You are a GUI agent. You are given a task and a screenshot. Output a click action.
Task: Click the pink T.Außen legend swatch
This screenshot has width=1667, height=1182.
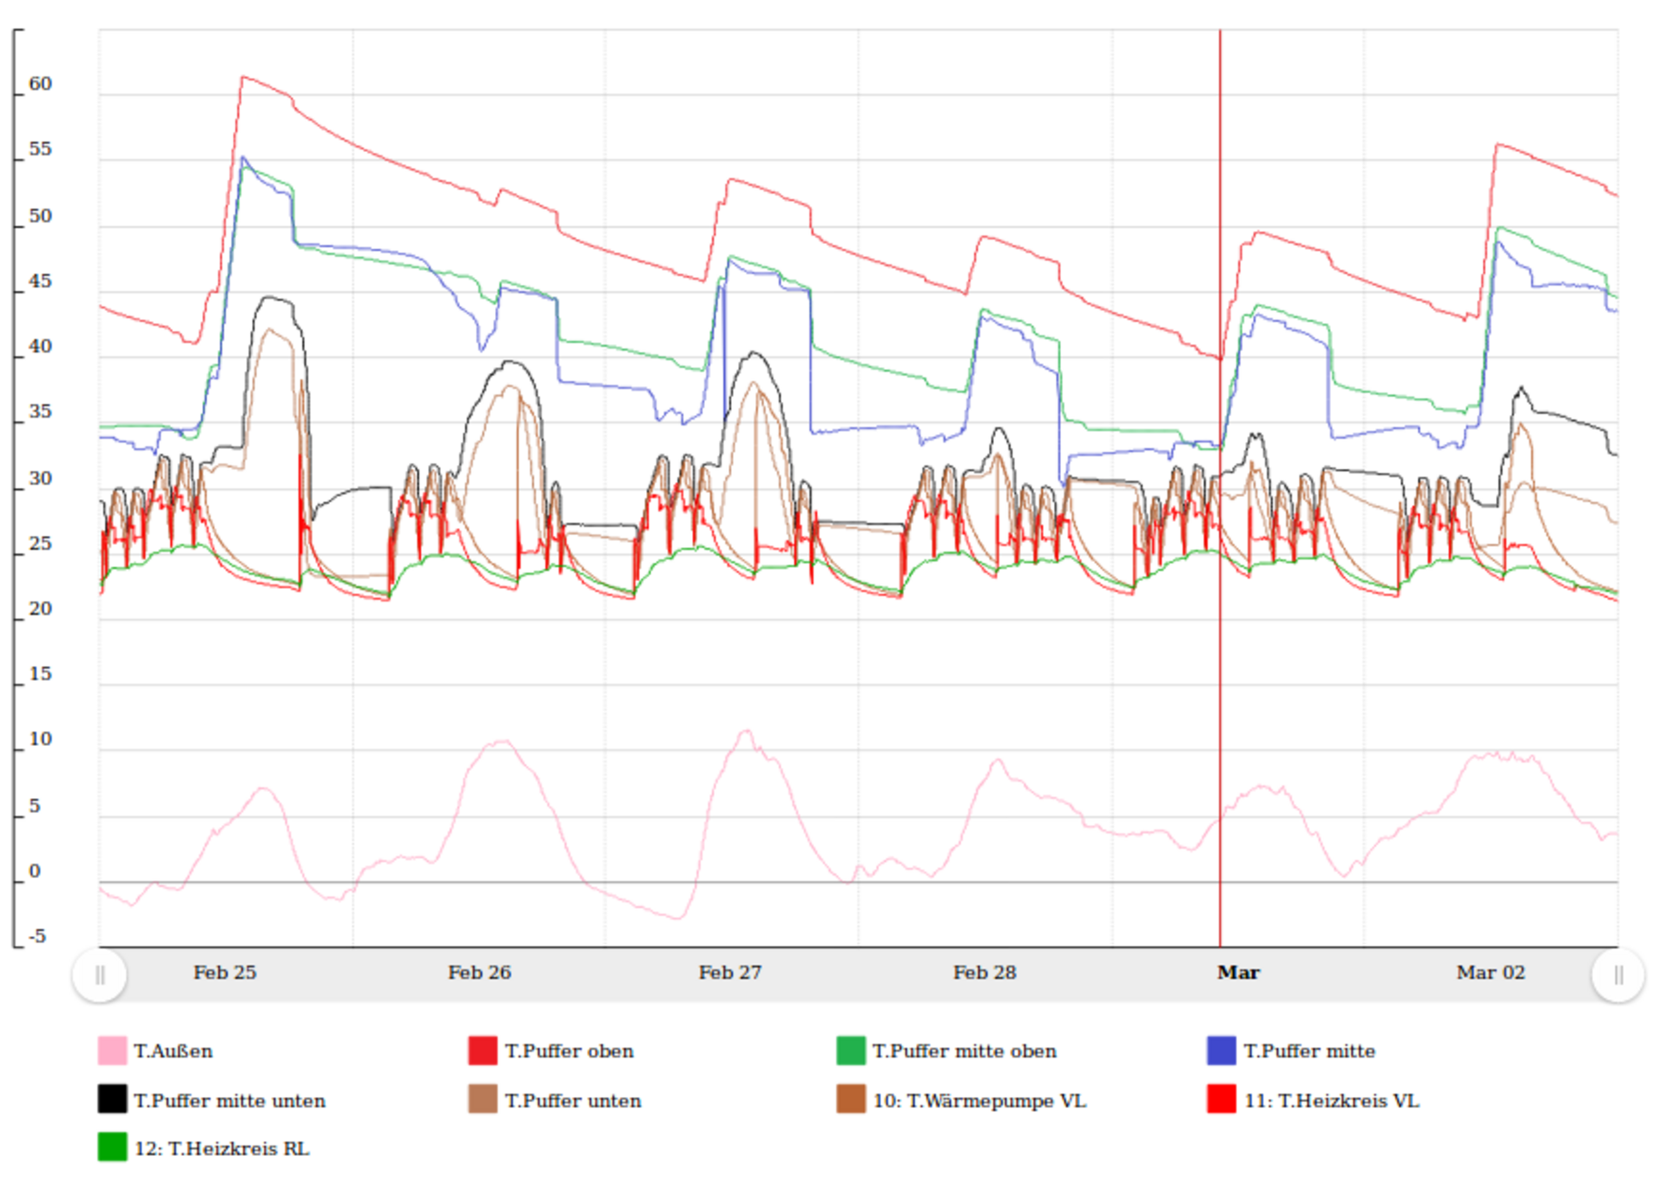click(112, 1050)
